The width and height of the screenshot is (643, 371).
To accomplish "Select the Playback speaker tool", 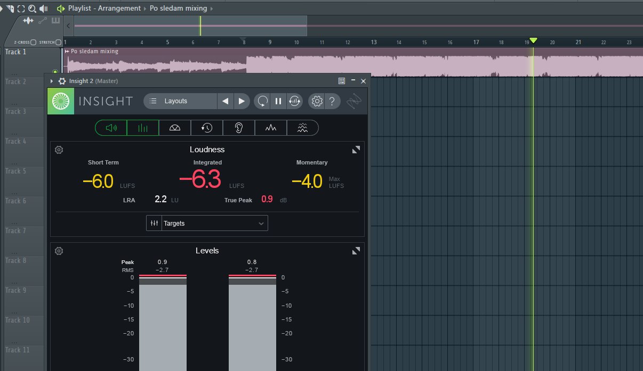I will (x=44, y=9).
